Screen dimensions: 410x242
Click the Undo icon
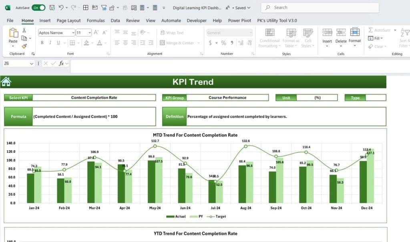pos(60,7)
